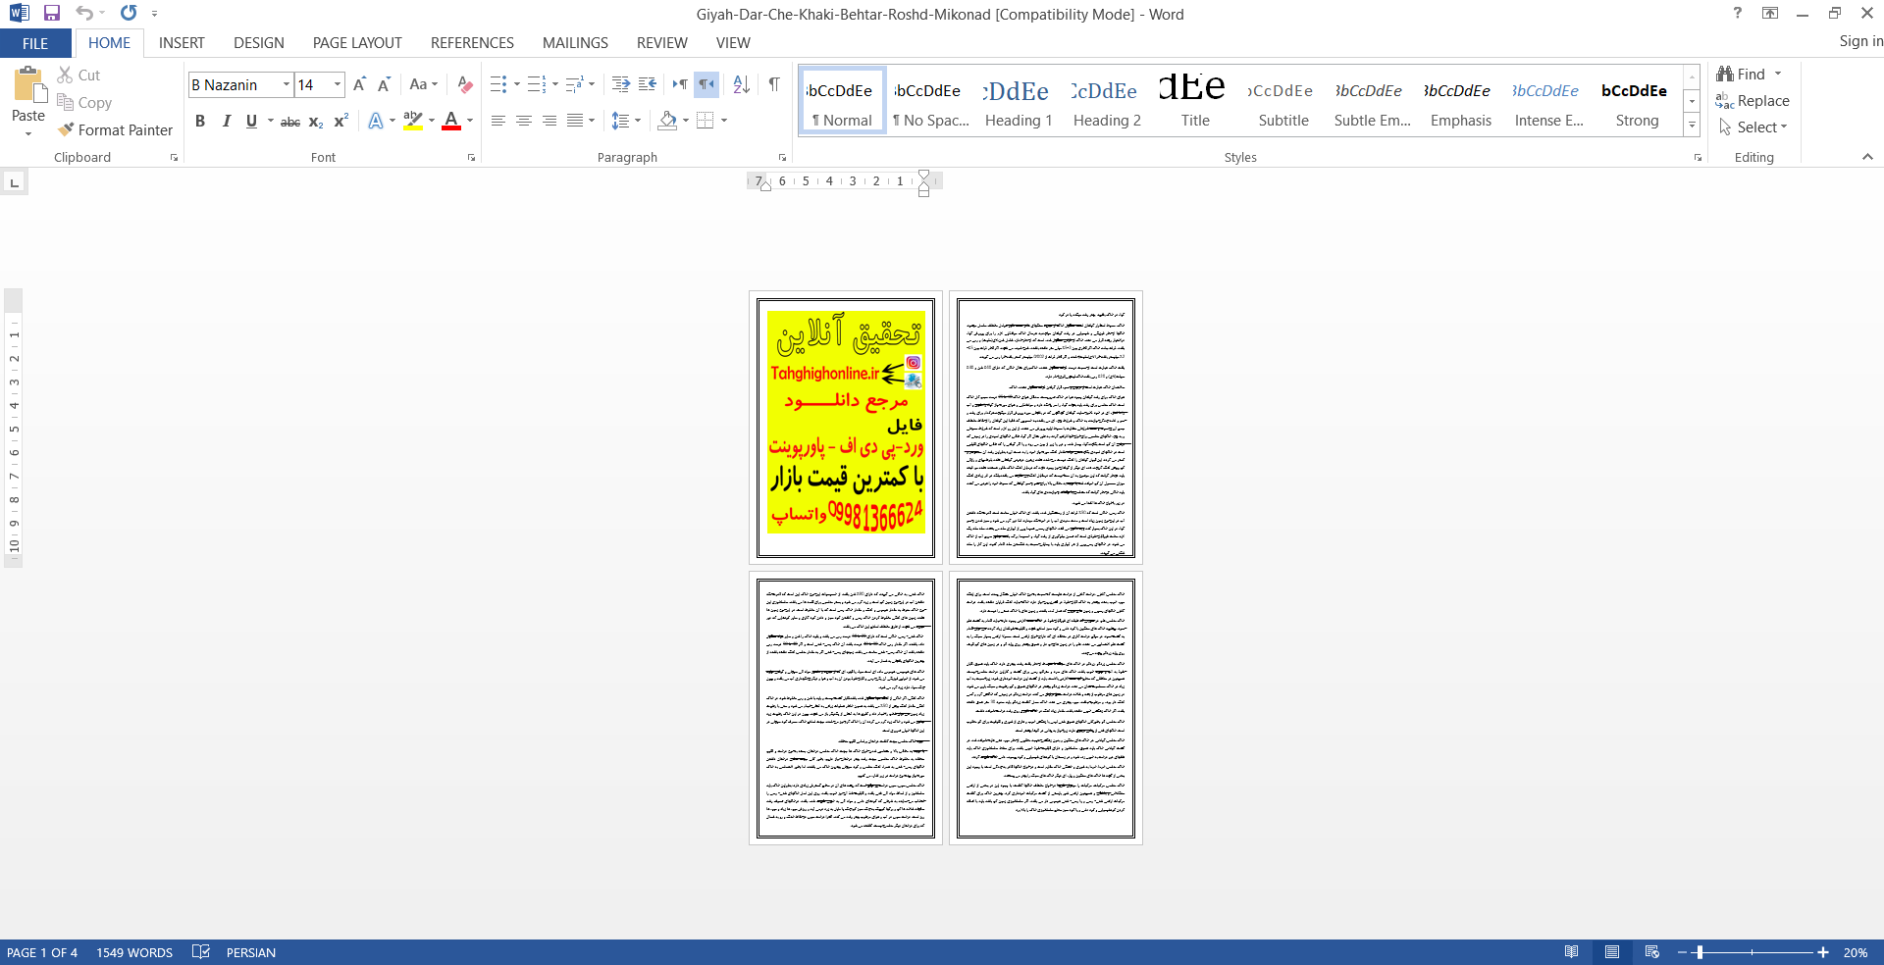Click Grow Font icon
Image resolution: width=1884 pixels, height=965 pixels.
point(359,84)
